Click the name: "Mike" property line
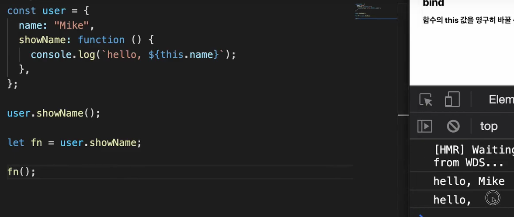 (x=57, y=25)
